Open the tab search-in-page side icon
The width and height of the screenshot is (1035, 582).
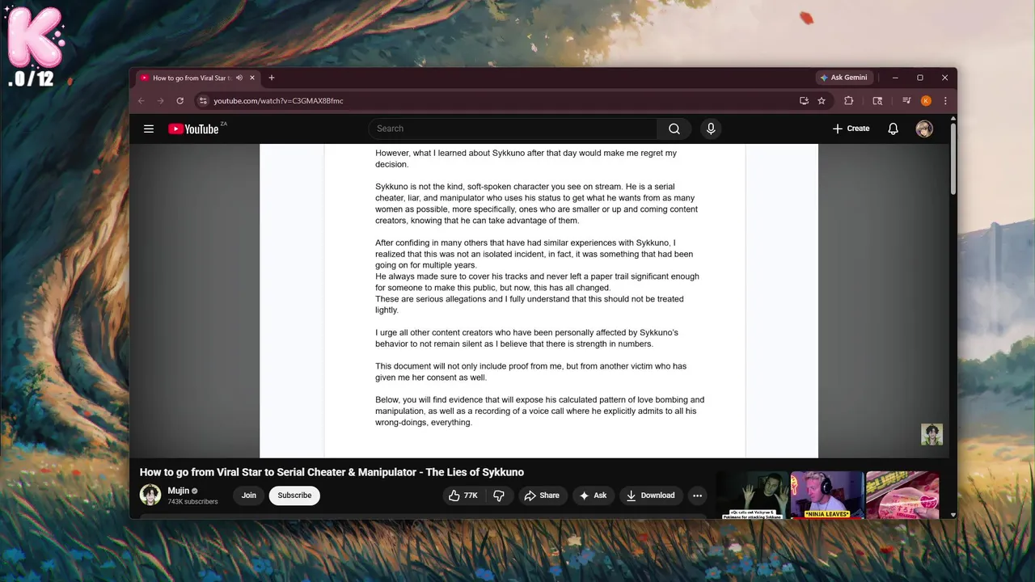point(877,101)
